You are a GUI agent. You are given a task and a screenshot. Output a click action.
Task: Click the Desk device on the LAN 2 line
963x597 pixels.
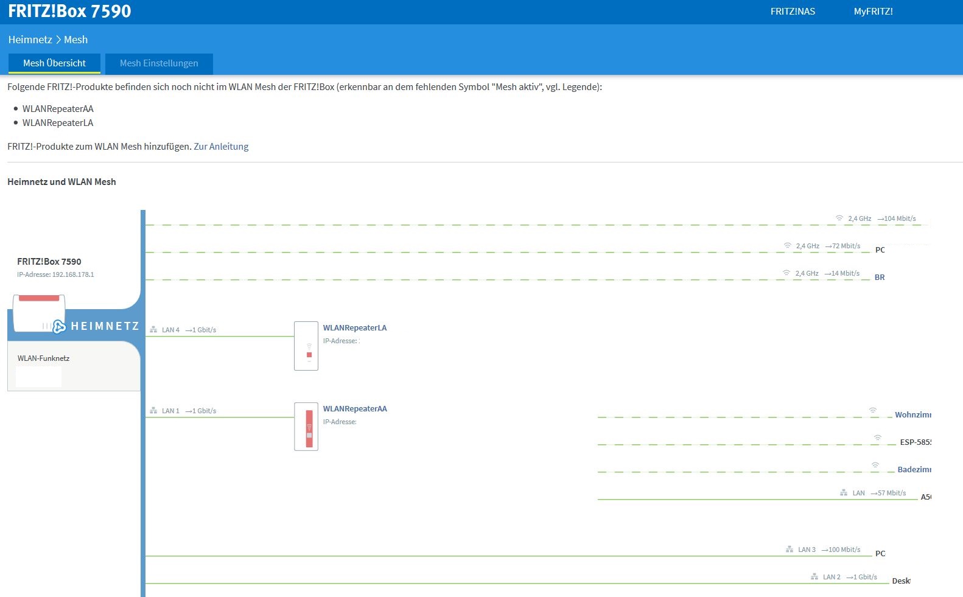pos(901,581)
